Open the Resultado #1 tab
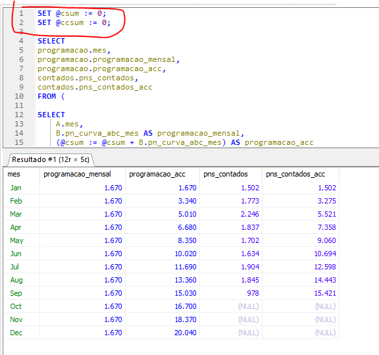Screen dimensions: 379x355 click(x=51, y=159)
